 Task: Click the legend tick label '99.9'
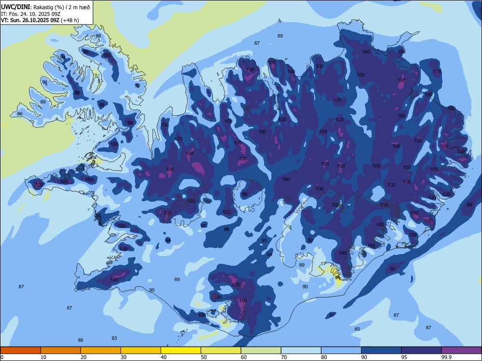[x=446, y=357]
